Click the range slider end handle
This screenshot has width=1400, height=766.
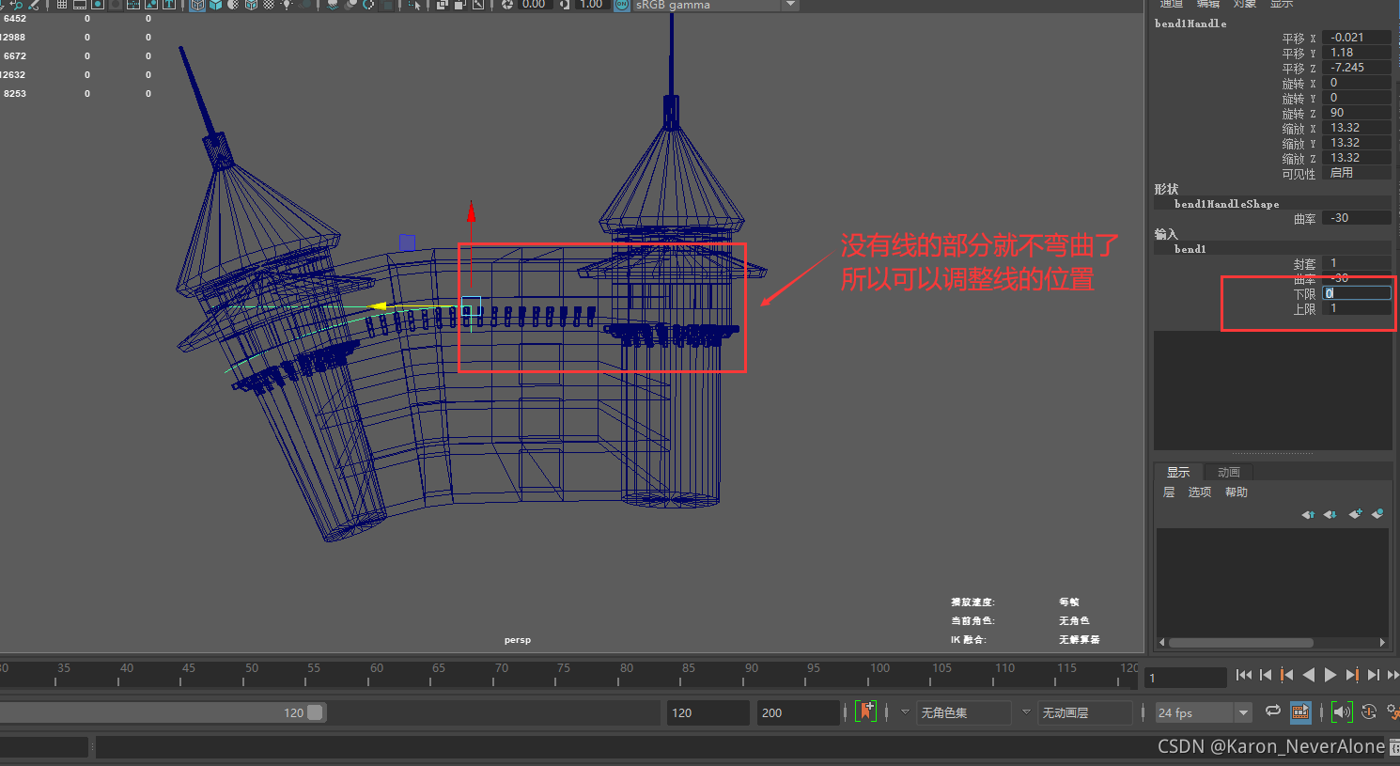(315, 712)
